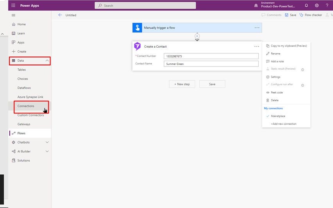Click the + New step button
Screen dimensions: 333x208
pyautogui.click(x=182, y=84)
